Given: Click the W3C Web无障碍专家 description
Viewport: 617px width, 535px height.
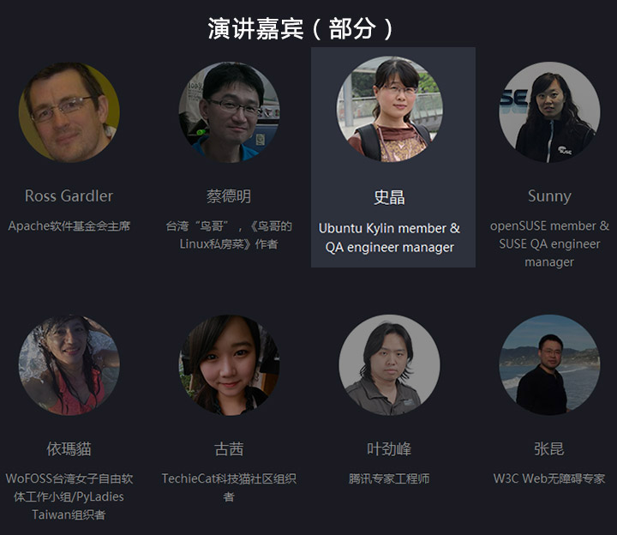Looking at the screenshot, I should point(549,478).
